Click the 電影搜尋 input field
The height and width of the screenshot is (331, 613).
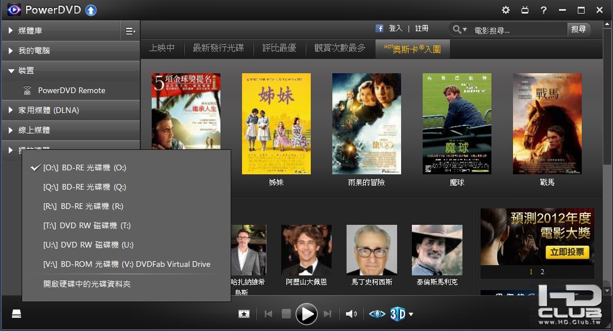point(518,30)
